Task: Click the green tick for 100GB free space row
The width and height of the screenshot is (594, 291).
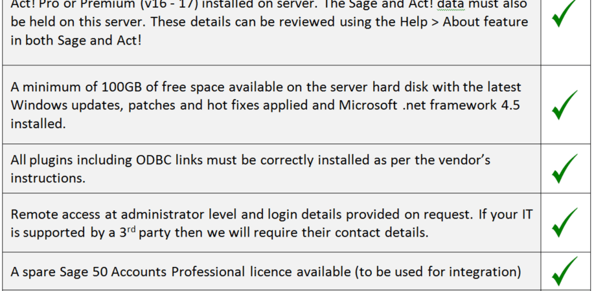Action: point(564,105)
